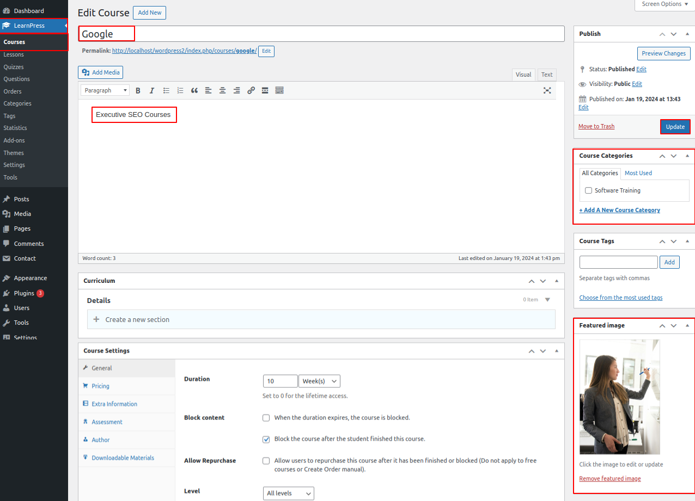
Task: Align text center in the editor
Action: [223, 91]
